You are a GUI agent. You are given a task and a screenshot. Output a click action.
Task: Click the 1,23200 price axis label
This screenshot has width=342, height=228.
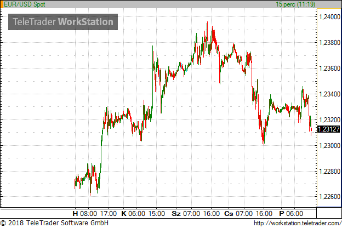[x=329, y=120]
